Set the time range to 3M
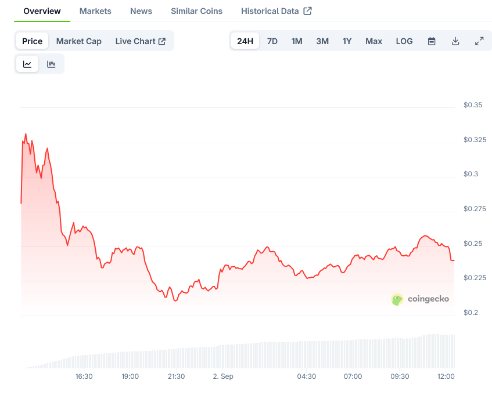The width and height of the screenshot is (492, 395). (x=322, y=41)
